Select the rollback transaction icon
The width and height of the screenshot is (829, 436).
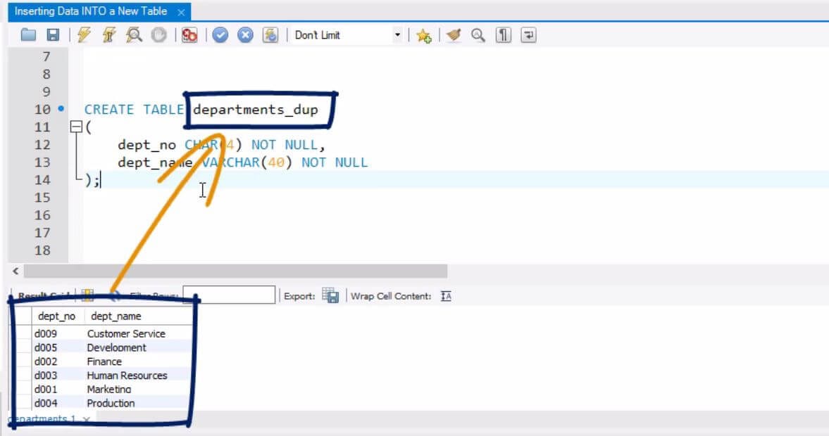tap(245, 34)
